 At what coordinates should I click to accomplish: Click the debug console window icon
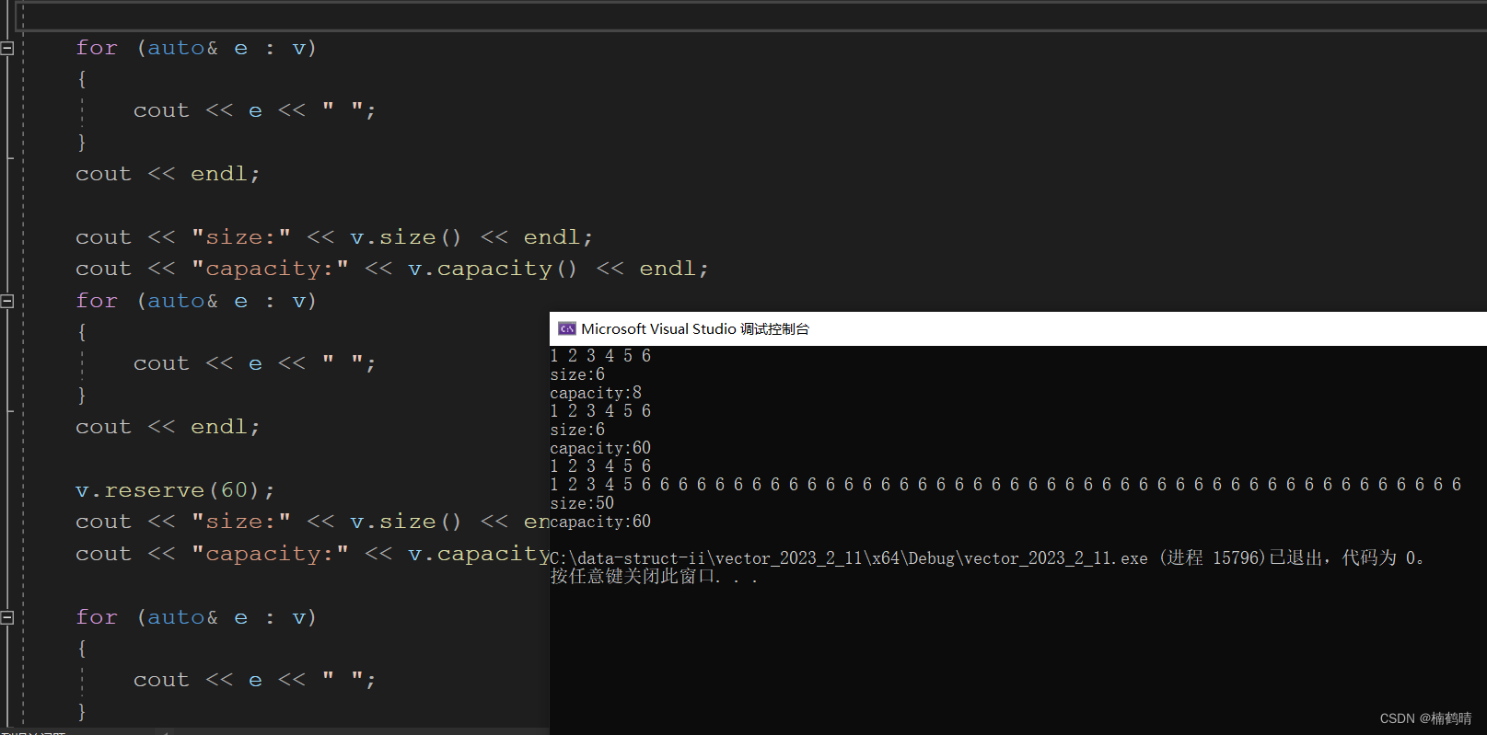pyautogui.click(x=567, y=328)
